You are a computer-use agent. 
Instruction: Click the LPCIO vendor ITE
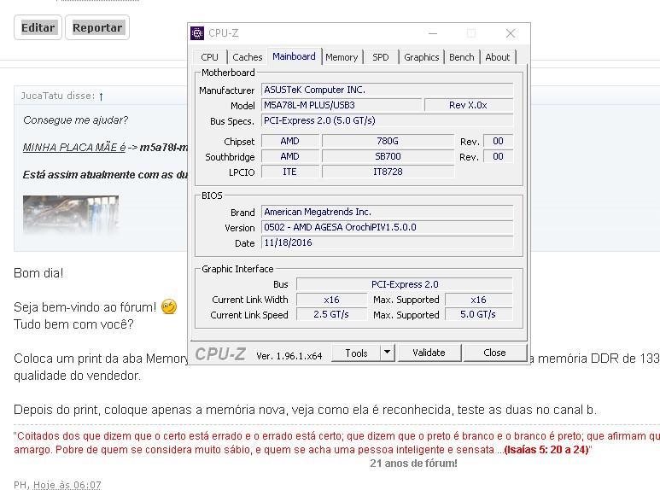pos(289,172)
